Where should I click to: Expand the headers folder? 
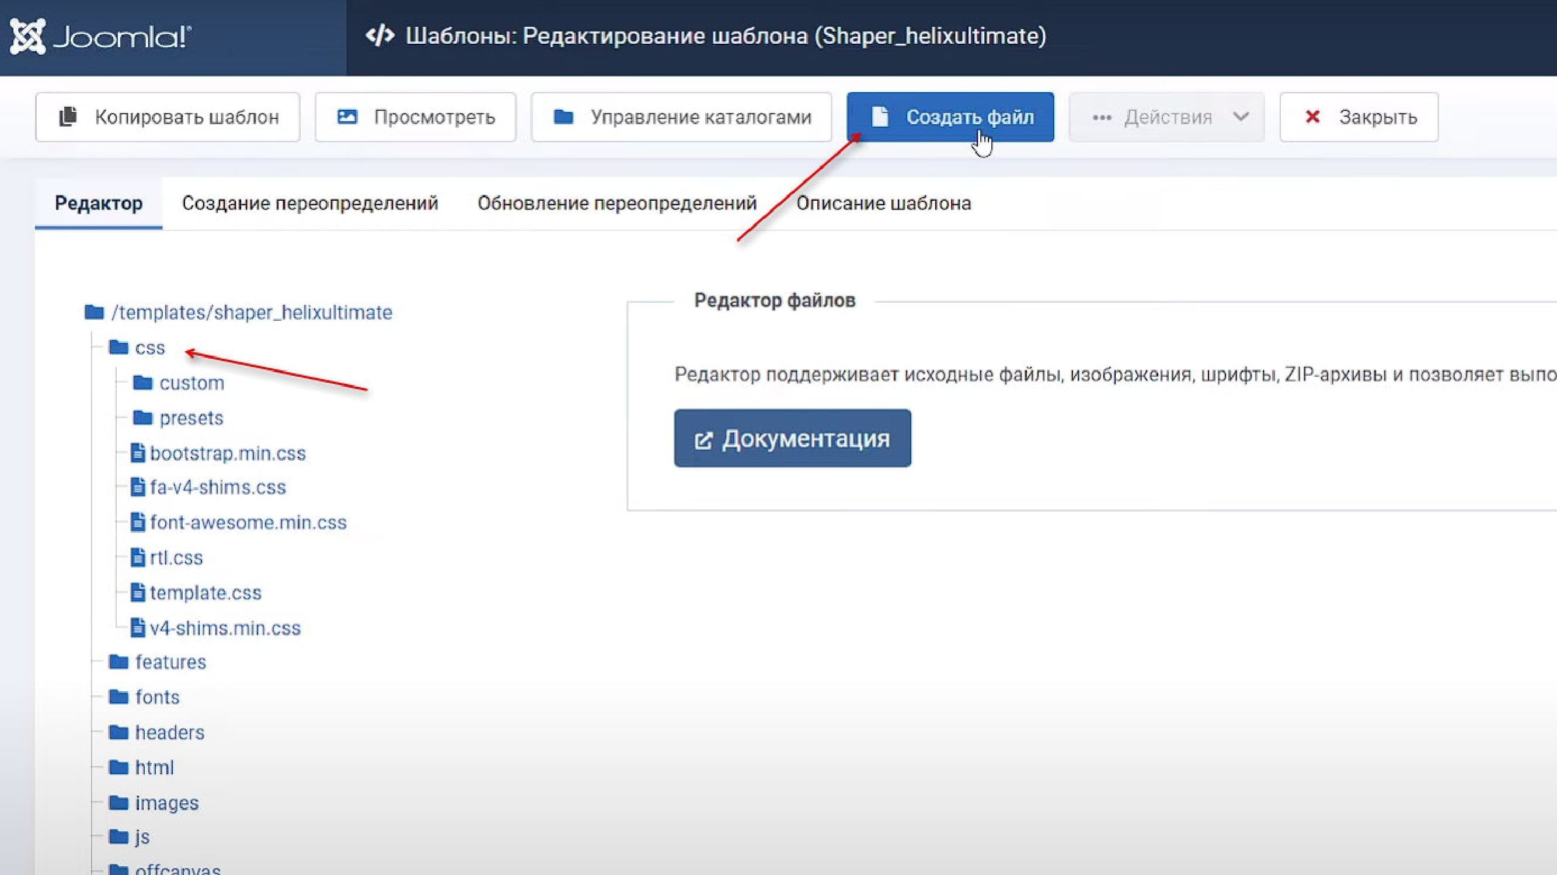coord(170,733)
